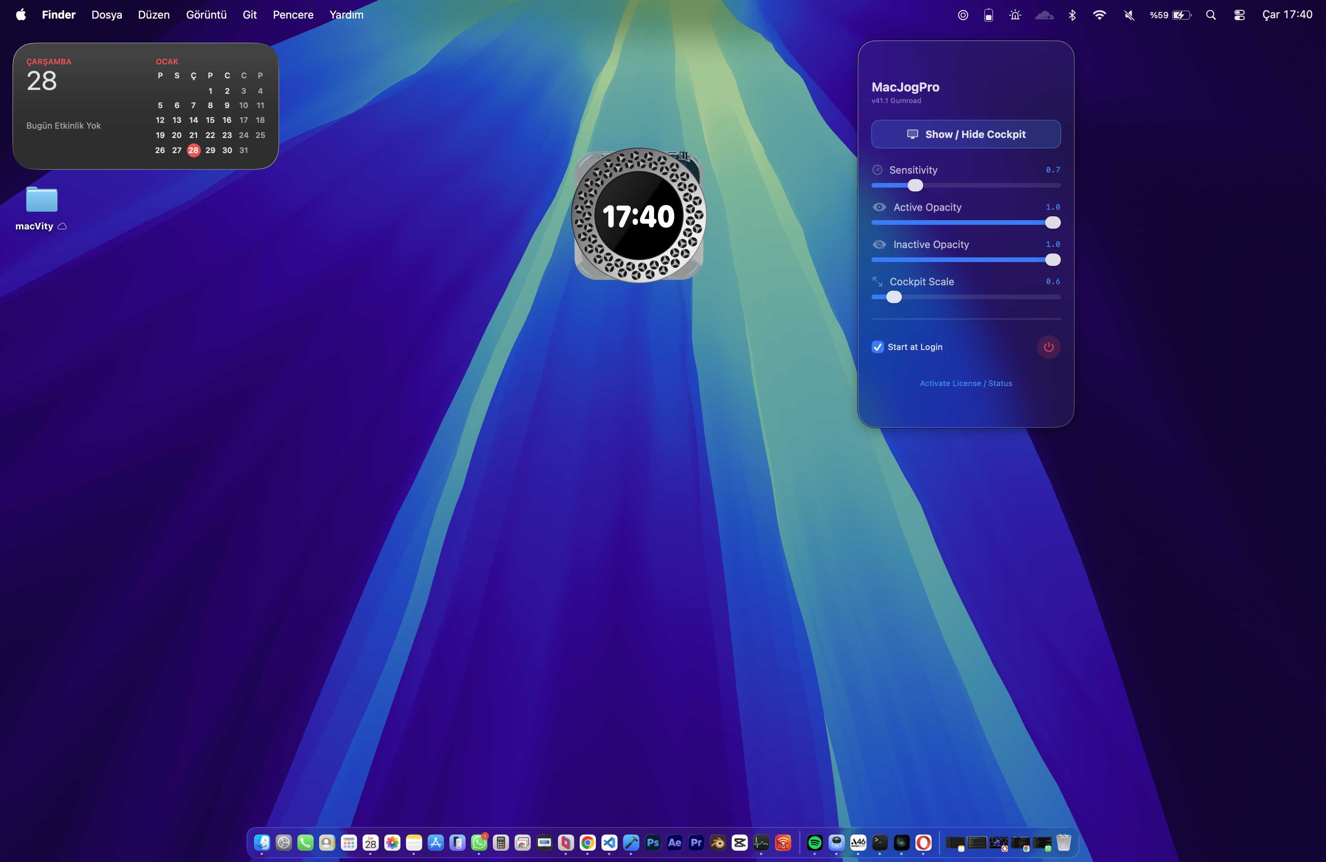The height and width of the screenshot is (862, 1326).
Task: Open Spotlight search in the menu bar
Action: (x=1211, y=14)
